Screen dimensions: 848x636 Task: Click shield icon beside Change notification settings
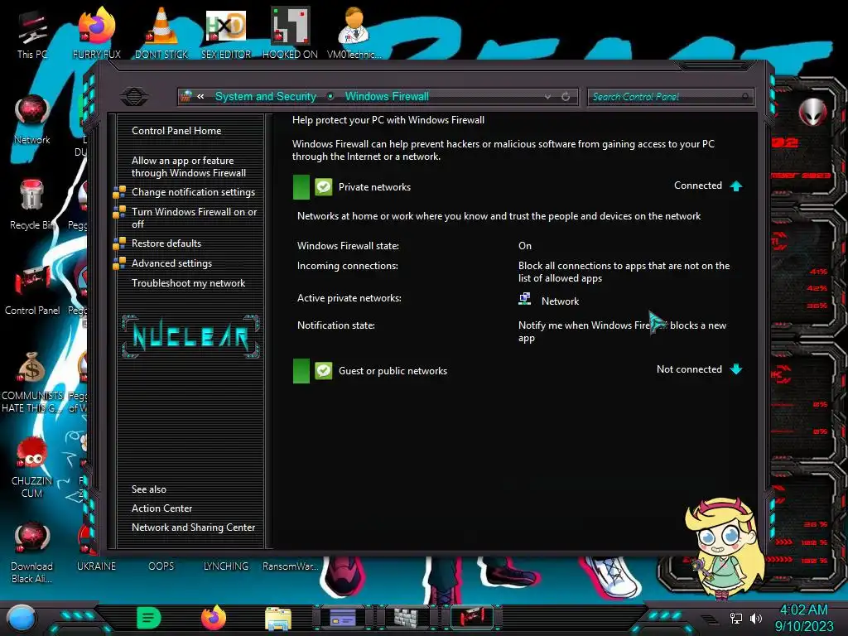pyautogui.click(x=119, y=192)
